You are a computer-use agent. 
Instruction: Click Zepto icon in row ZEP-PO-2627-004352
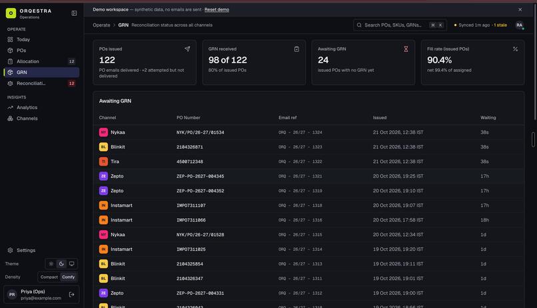[103, 191]
